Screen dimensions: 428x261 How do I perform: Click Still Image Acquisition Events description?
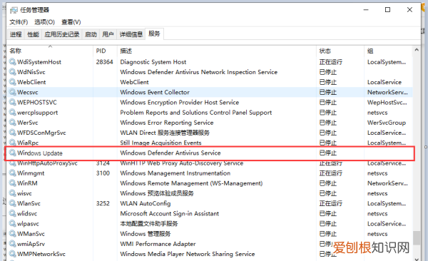tap(160, 143)
